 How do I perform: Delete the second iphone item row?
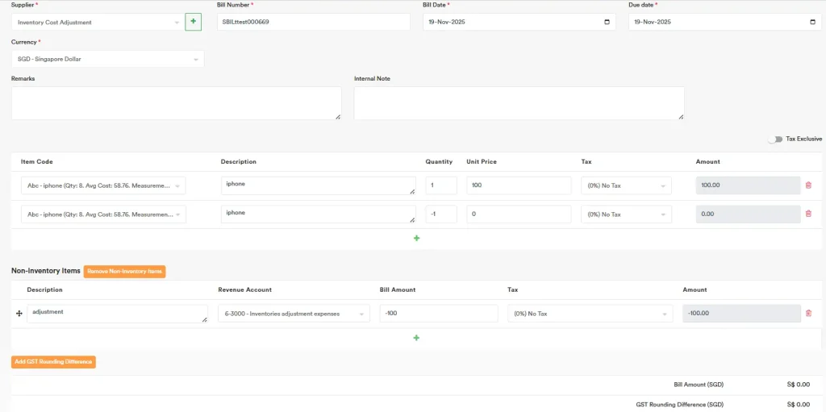[x=808, y=214]
